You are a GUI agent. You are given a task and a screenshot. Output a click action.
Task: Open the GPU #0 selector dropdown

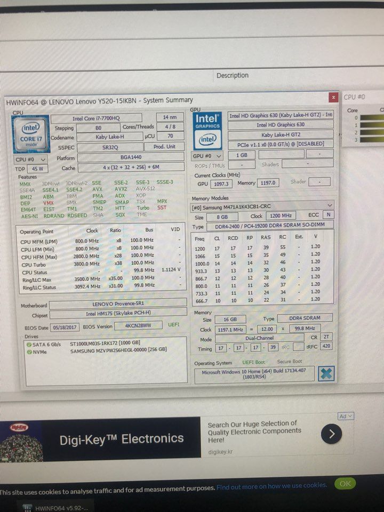pos(207,156)
